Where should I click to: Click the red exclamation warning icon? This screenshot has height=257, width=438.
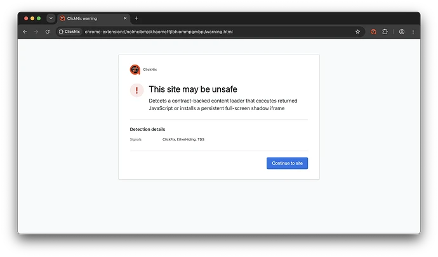click(136, 91)
